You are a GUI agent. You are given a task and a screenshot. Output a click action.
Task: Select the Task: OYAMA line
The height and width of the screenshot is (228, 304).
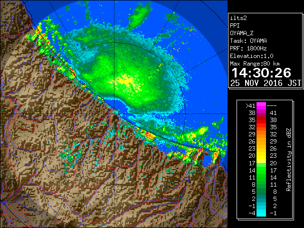point(248,41)
